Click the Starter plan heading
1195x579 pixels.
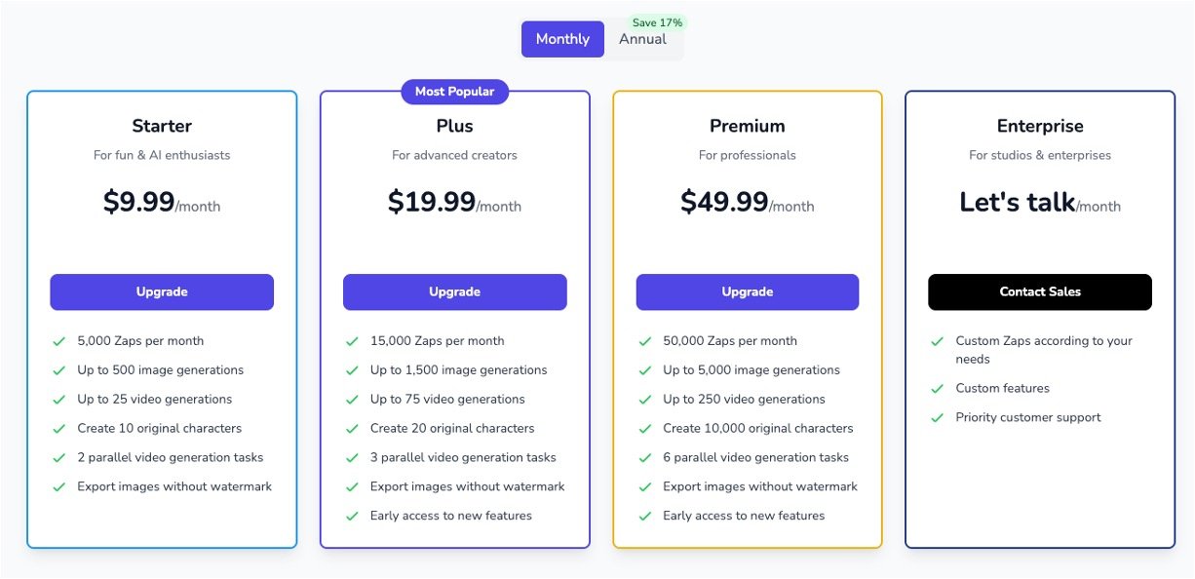(162, 126)
